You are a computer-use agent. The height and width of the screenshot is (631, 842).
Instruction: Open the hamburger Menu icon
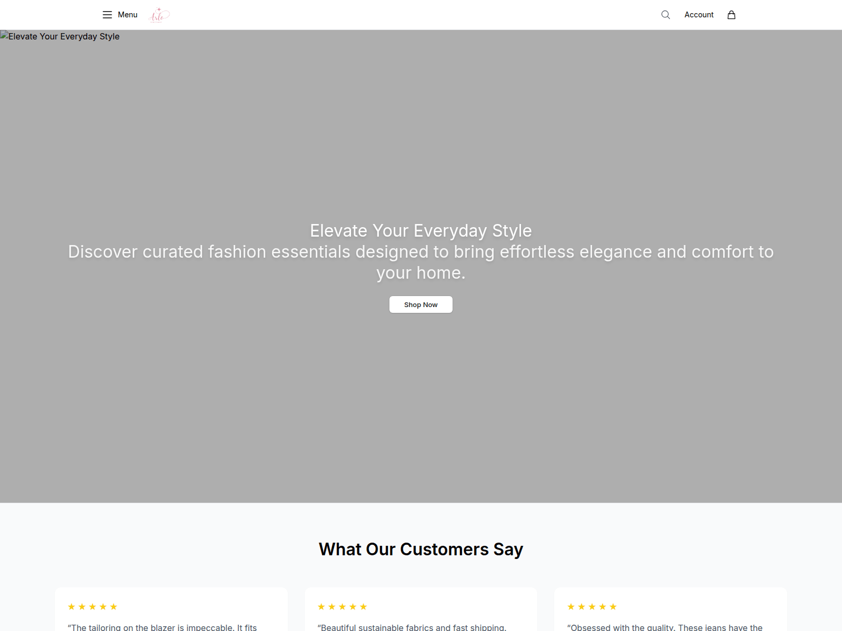pos(107,15)
